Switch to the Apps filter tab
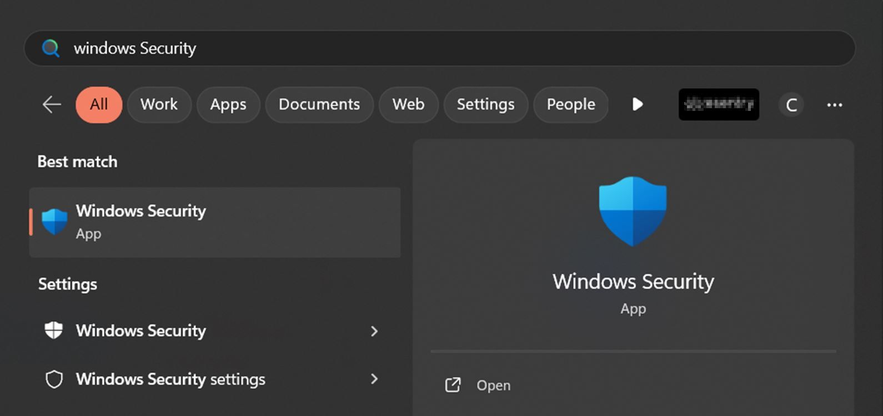 (228, 104)
